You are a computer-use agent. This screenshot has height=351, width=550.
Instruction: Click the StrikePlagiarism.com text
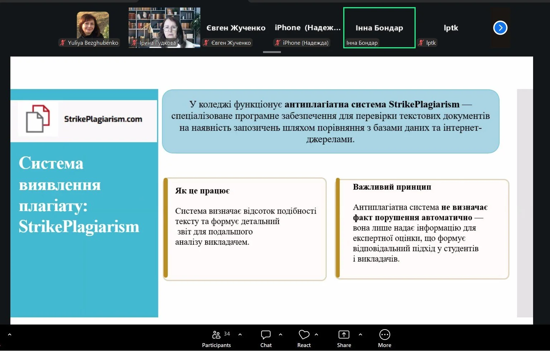[x=103, y=119]
